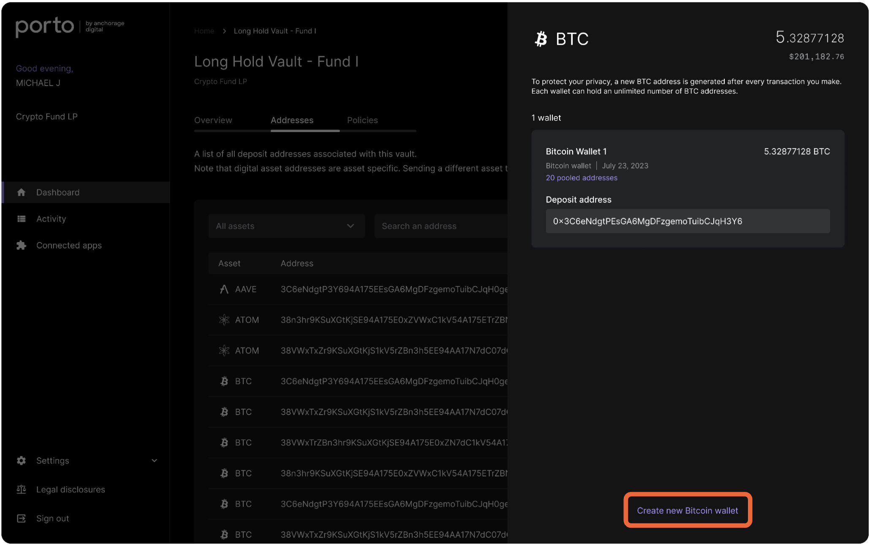Viewport: 870px width, 545px height.
Task: Go to Activity in the sidebar
Action: (x=51, y=219)
